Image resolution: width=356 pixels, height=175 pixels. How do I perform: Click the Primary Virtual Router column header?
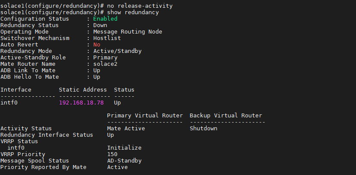click(x=145, y=116)
